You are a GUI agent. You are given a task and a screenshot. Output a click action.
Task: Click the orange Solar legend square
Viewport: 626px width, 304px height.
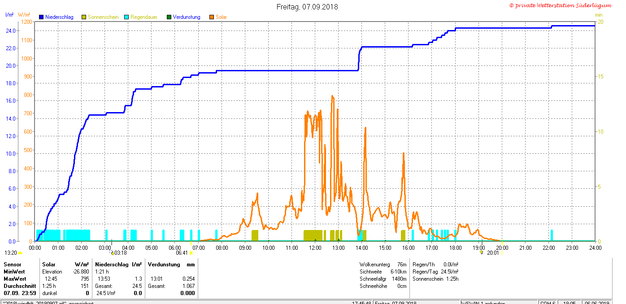pos(212,17)
